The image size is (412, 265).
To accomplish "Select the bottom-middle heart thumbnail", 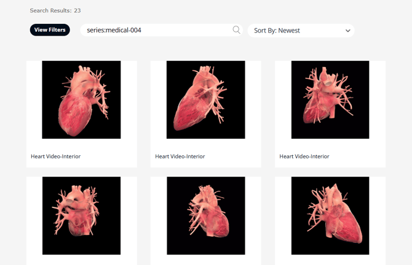I will tap(205, 215).
